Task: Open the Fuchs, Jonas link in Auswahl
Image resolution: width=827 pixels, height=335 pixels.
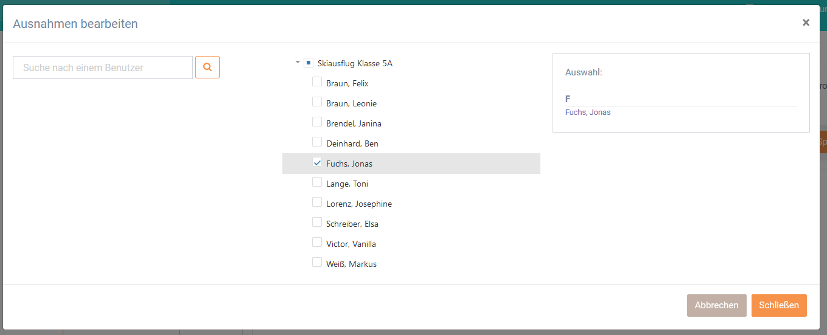Action: click(588, 112)
